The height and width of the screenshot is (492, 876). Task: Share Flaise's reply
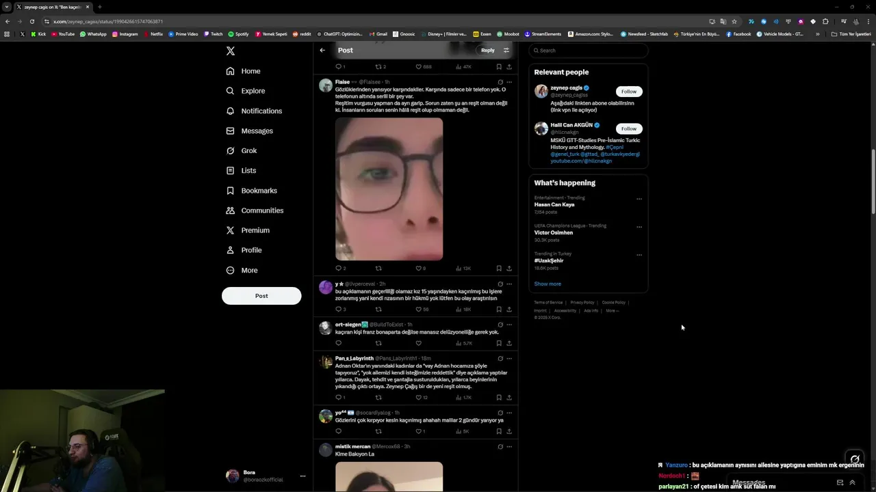click(x=509, y=269)
